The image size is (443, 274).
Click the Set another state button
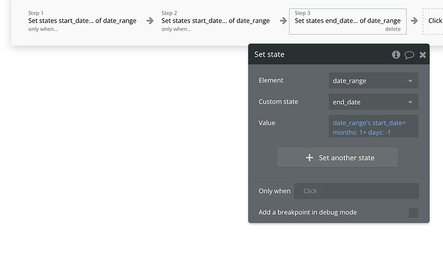[337, 157]
